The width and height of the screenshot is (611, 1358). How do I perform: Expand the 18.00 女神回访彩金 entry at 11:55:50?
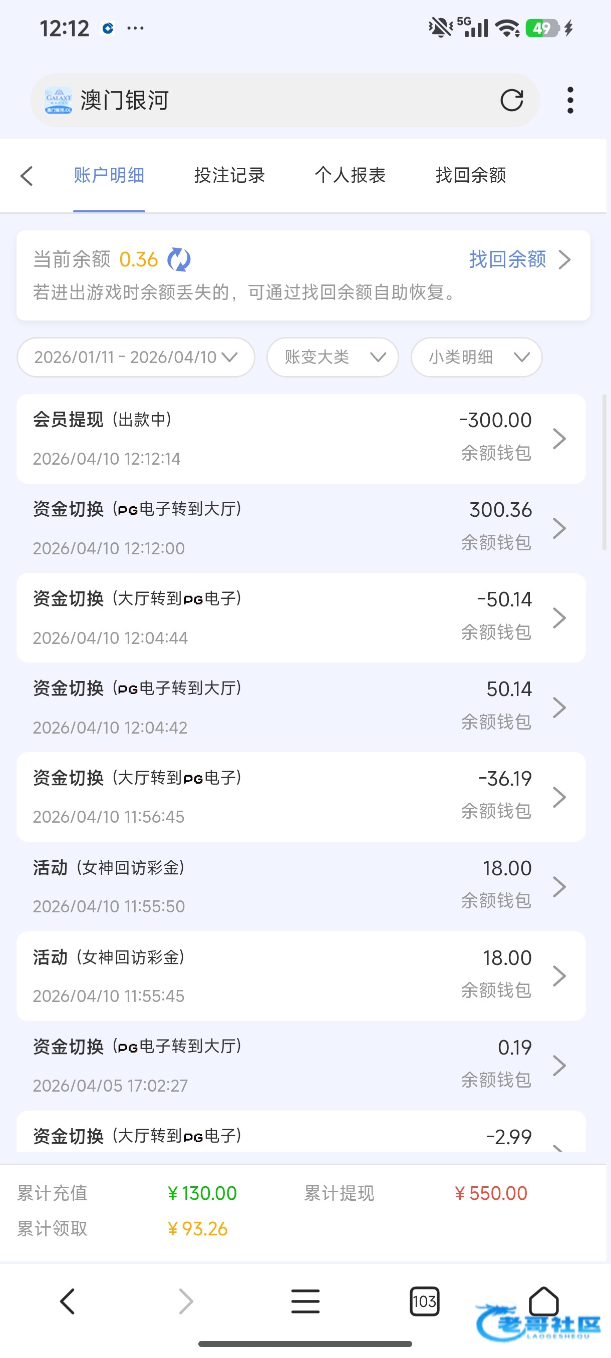click(x=300, y=887)
